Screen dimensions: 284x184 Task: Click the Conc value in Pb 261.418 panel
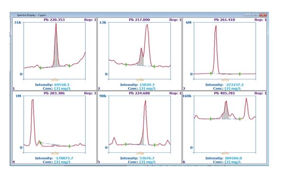click(232, 89)
